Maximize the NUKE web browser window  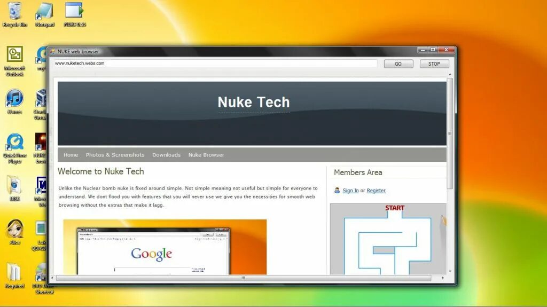point(433,50)
